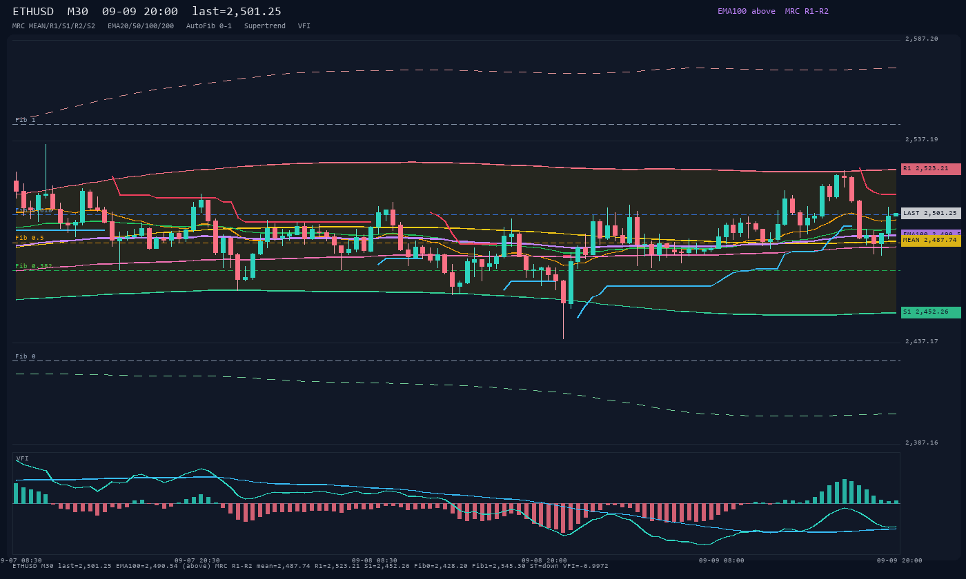
Task: Click the 2,387.16 price axis label
Action: (x=922, y=443)
